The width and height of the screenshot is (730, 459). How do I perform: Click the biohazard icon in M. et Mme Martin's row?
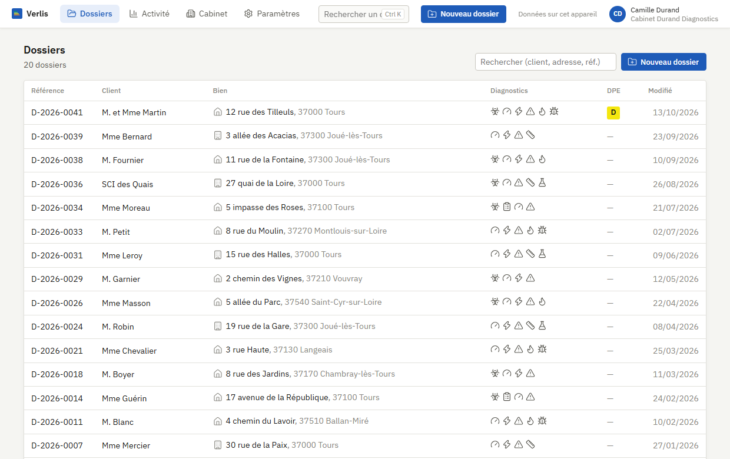(x=495, y=112)
